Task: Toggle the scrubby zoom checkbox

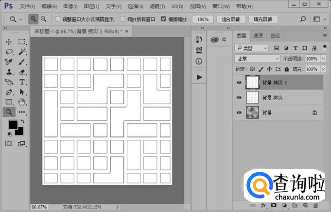Action: (164, 19)
